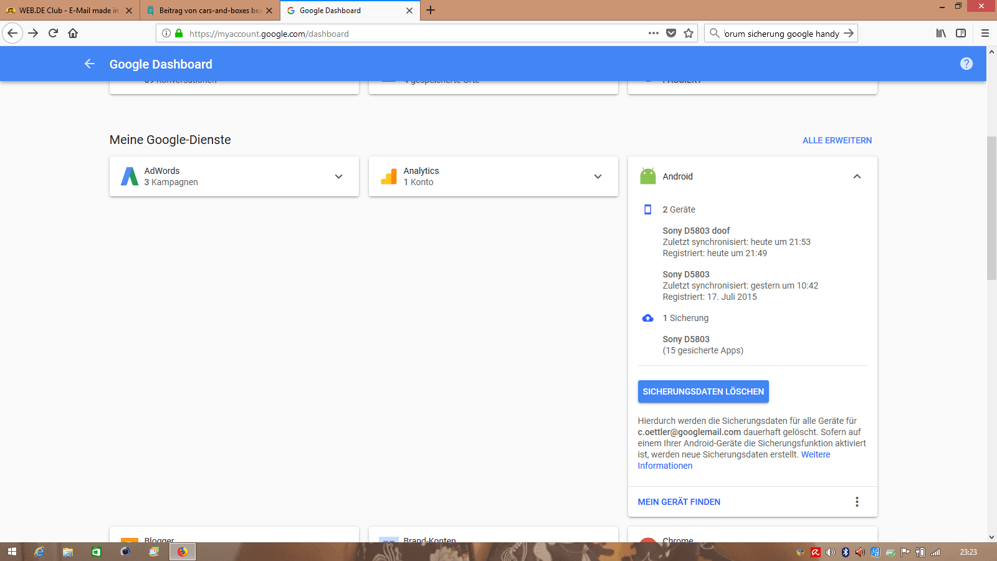Go back using the Google Dashboard arrow

tap(90, 64)
